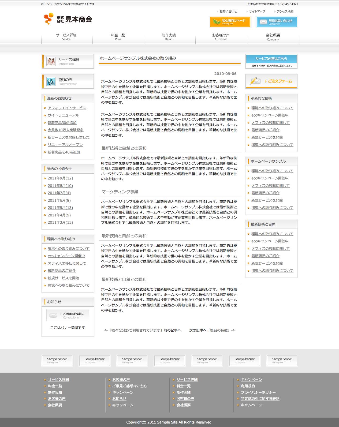Select 制作実績 Result in navigation bar
This screenshot has height=427, width=339.
[x=169, y=37]
